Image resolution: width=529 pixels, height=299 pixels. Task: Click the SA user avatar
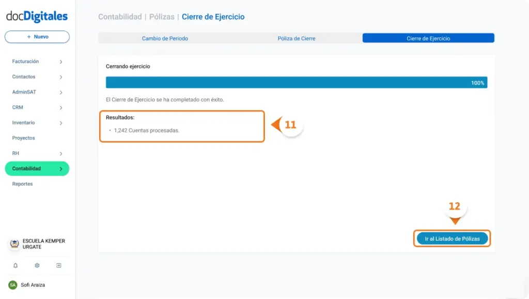[12, 285]
